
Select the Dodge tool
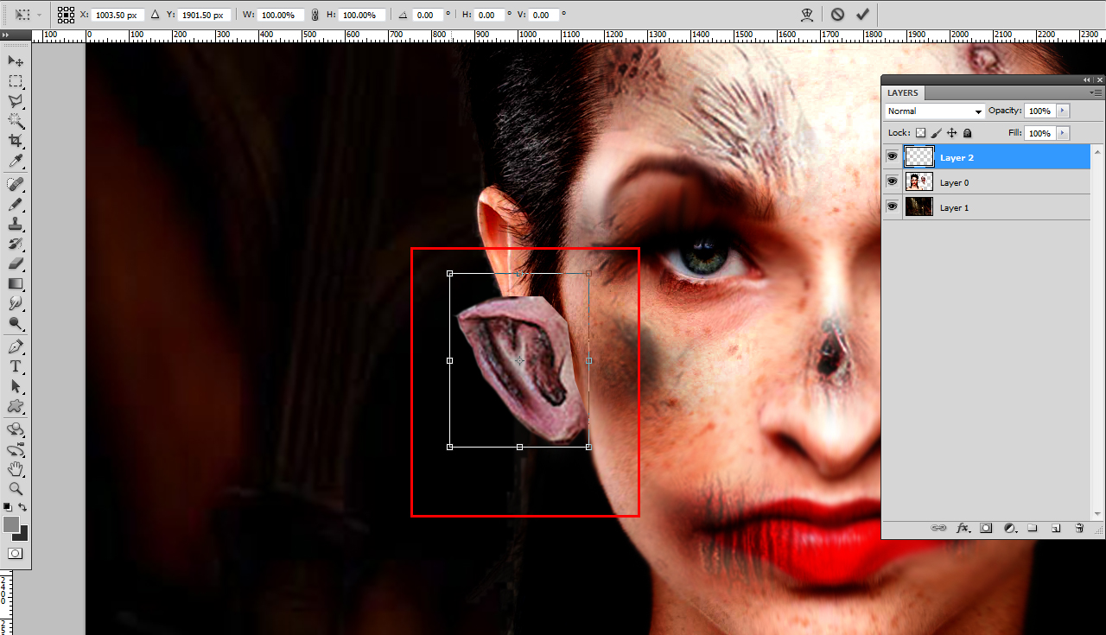(x=16, y=323)
